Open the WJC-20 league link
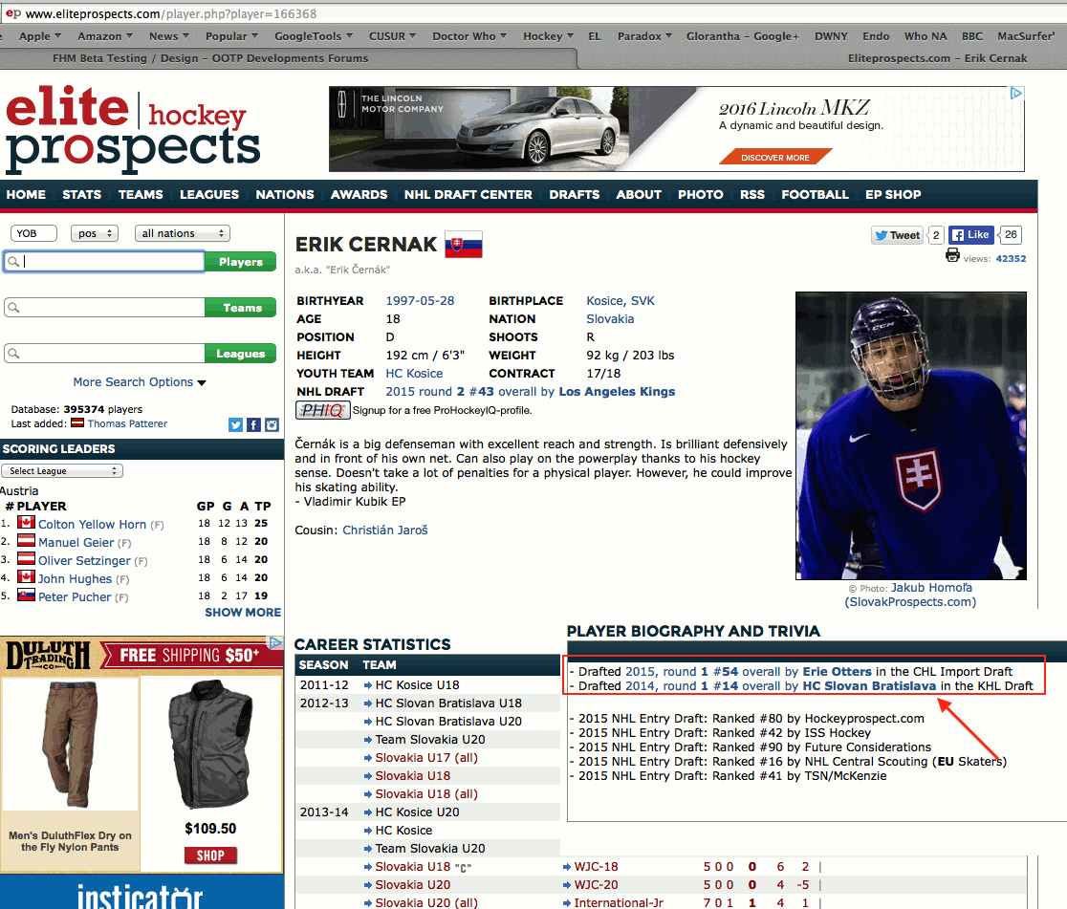Viewport: 1067px width, 909px height. [596, 884]
